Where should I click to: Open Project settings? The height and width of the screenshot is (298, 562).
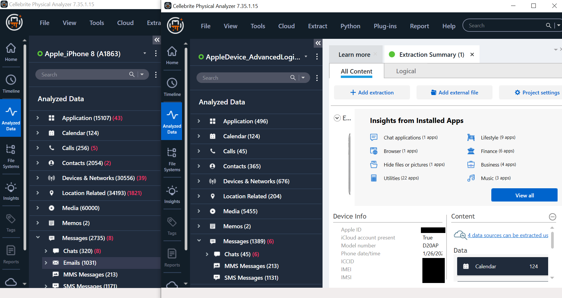[x=537, y=92]
